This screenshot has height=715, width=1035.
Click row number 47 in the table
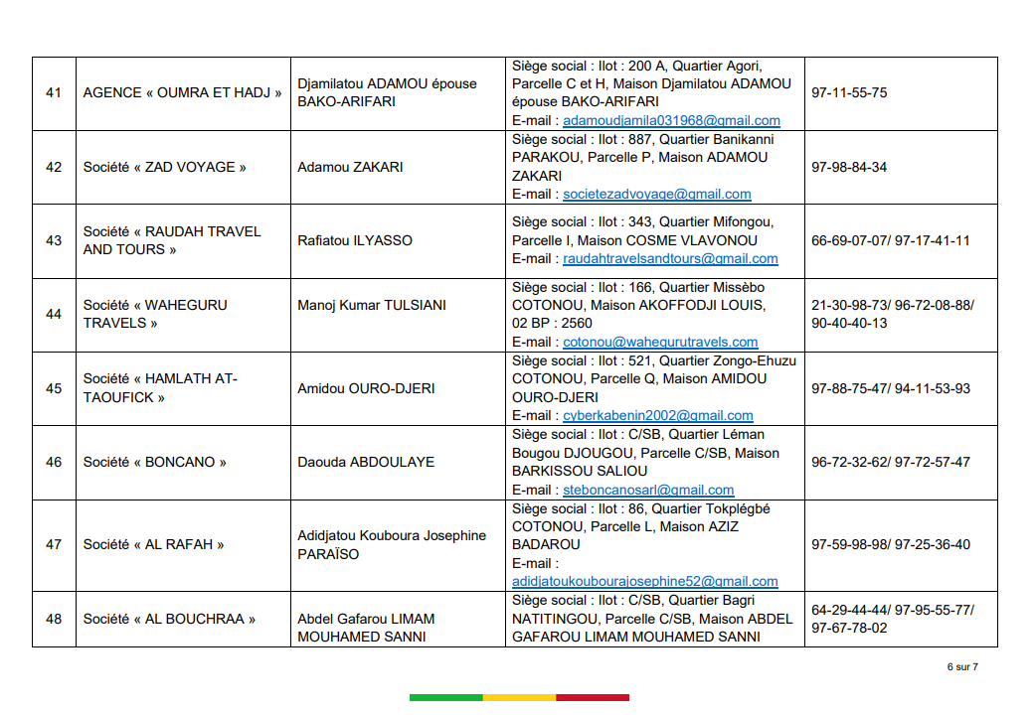(54, 544)
